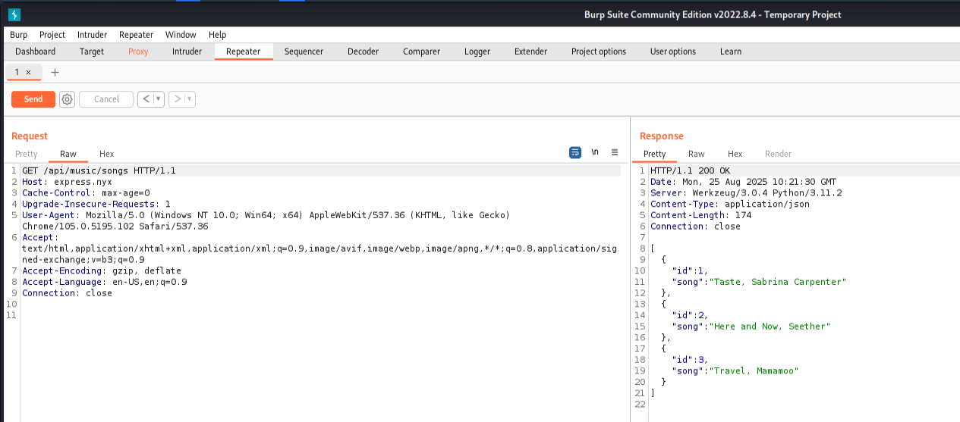The height and width of the screenshot is (422, 960).
Task: Go back to previous request in history
Action: tap(145, 99)
